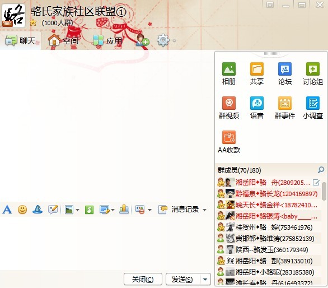Select member 湘岳阳◆骆 舟(2809205...

pyautogui.click(x=269, y=183)
